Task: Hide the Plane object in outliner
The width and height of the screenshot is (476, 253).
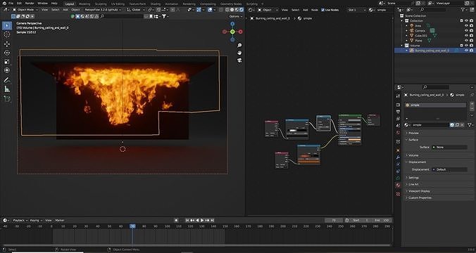Action: pyautogui.click(x=466, y=40)
